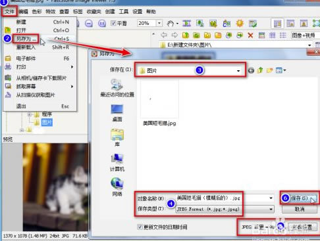The height and width of the screenshot is (241, 320).
Task: Open 库 in the Save As sidebar
Action: [x=117, y=138]
